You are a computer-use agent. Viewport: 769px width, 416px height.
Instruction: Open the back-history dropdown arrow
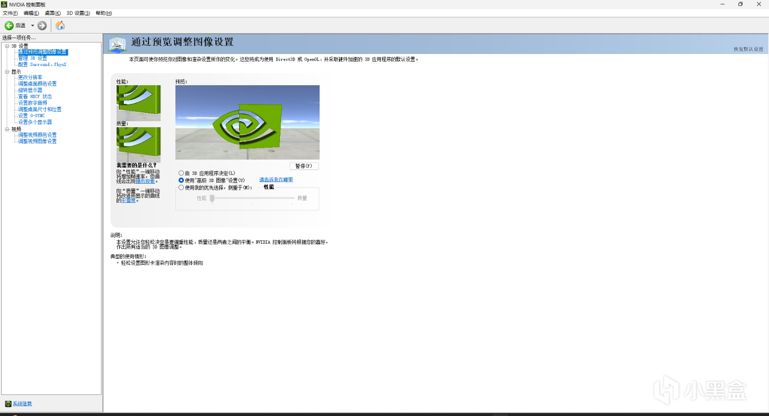tap(32, 25)
